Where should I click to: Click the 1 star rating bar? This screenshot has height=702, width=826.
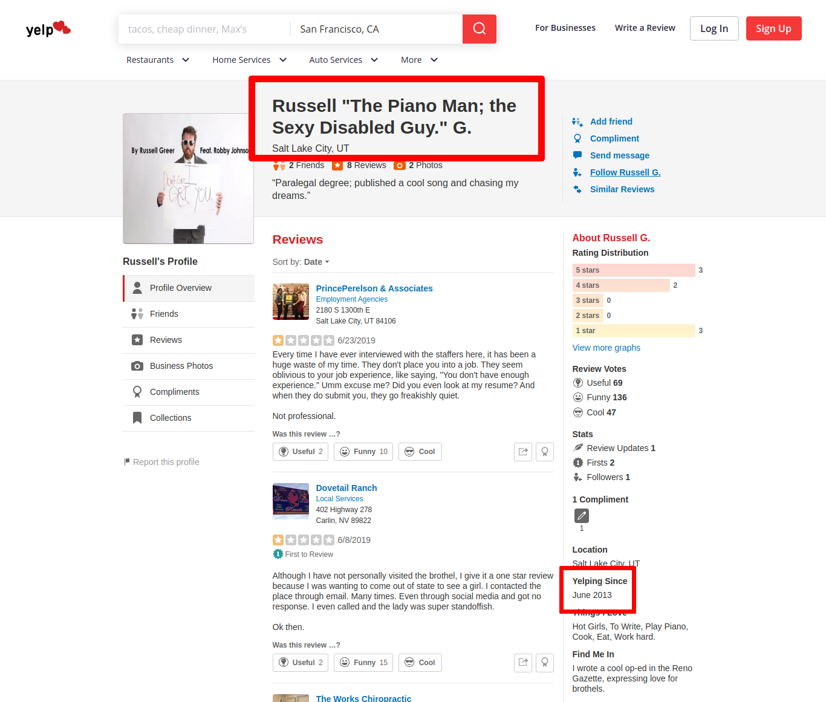click(634, 331)
